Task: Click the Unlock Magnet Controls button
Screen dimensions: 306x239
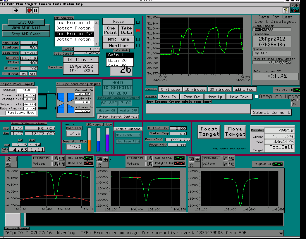Action: [118, 116]
